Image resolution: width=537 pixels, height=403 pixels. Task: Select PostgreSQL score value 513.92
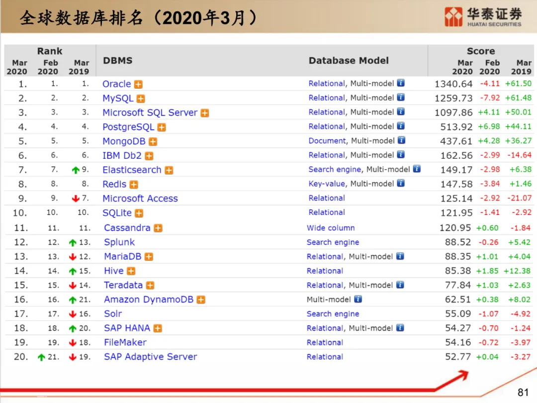tap(456, 127)
